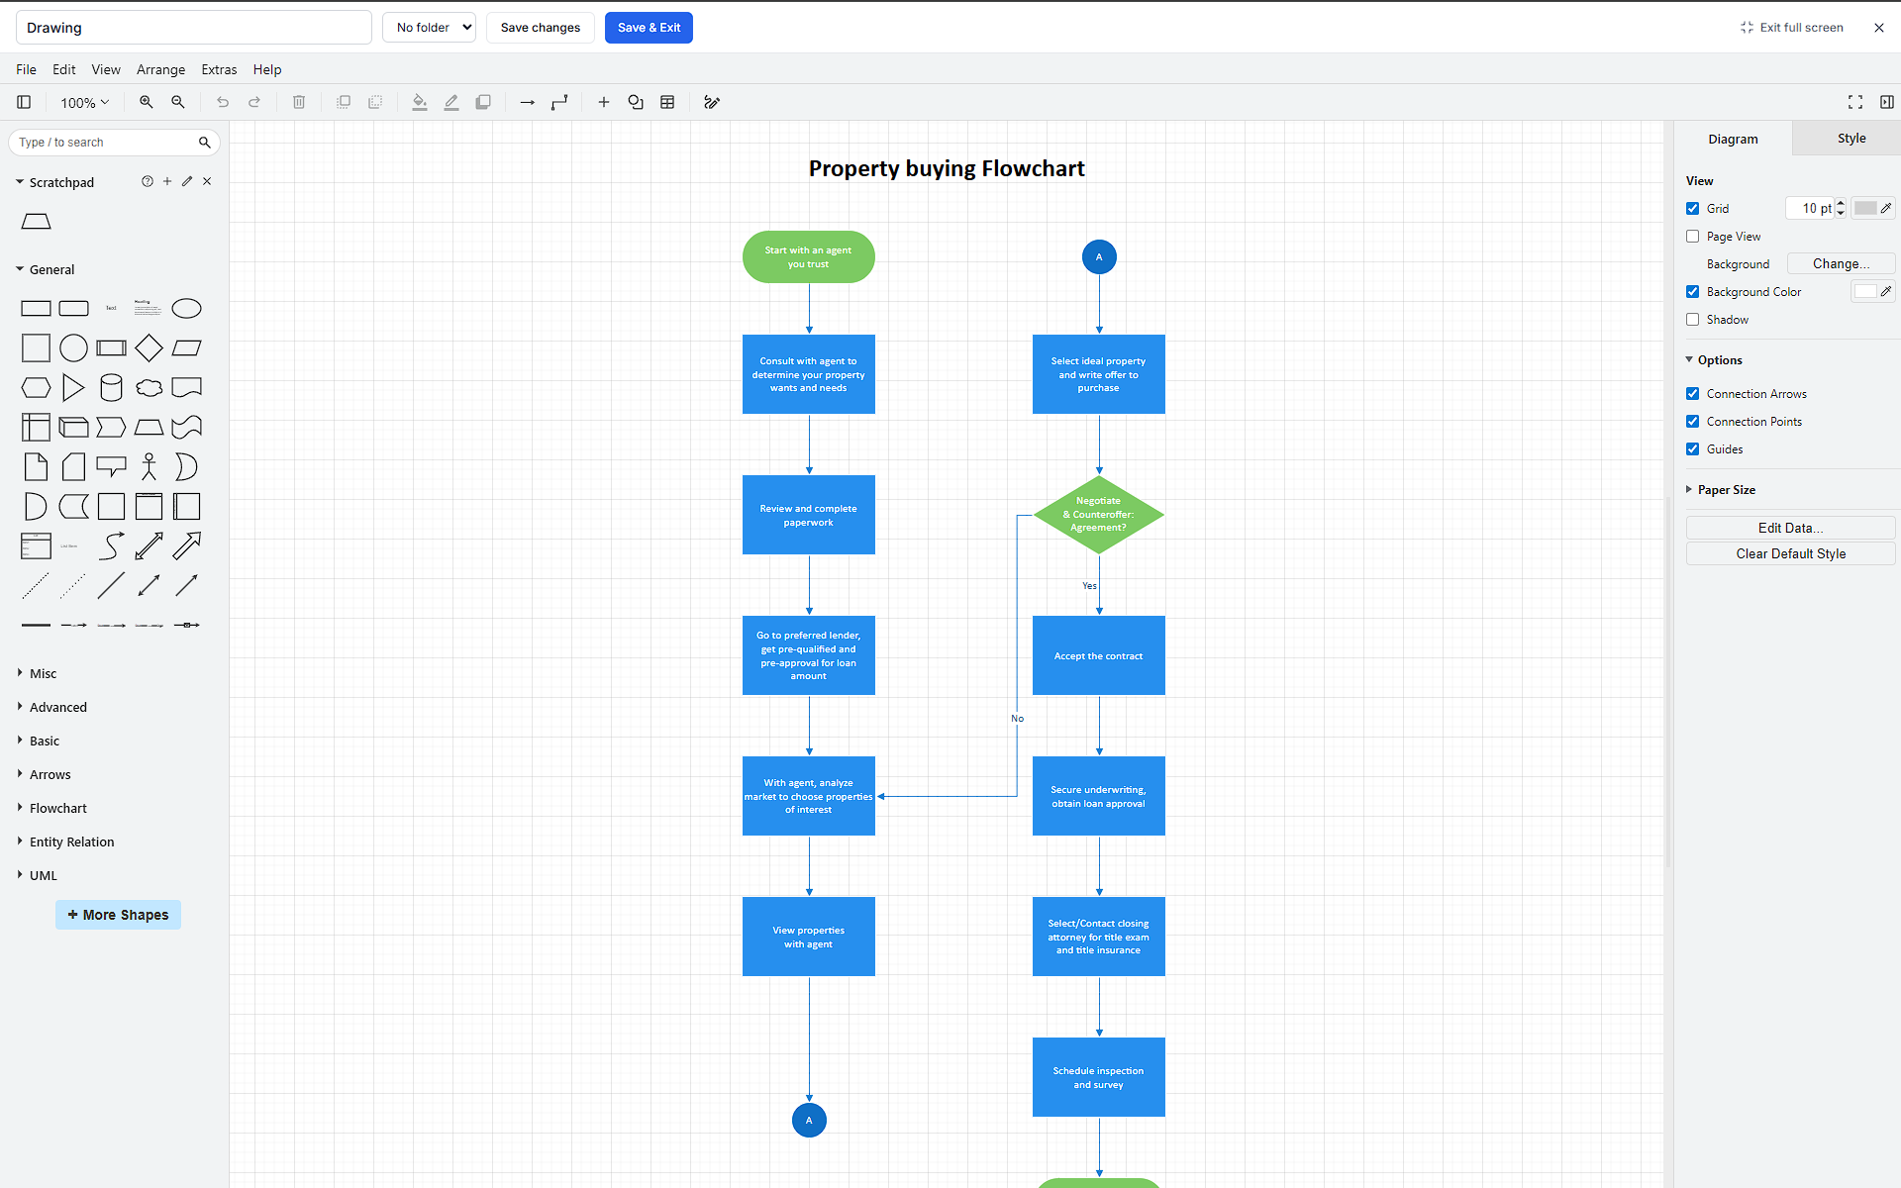
Task: Click the shapes search input field
Action: tap(104, 143)
